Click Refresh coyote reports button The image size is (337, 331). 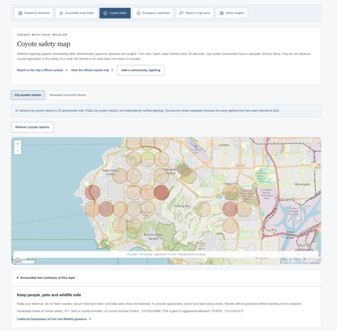32,127
